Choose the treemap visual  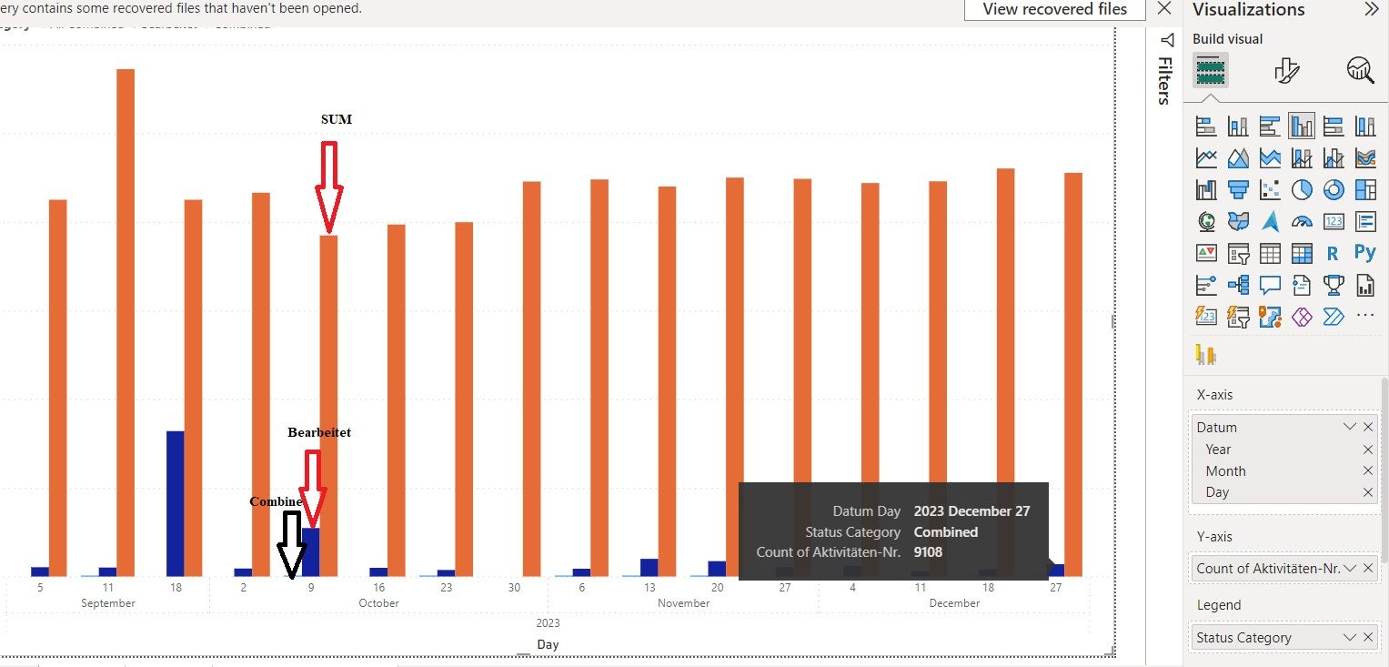pyautogui.click(x=1365, y=189)
